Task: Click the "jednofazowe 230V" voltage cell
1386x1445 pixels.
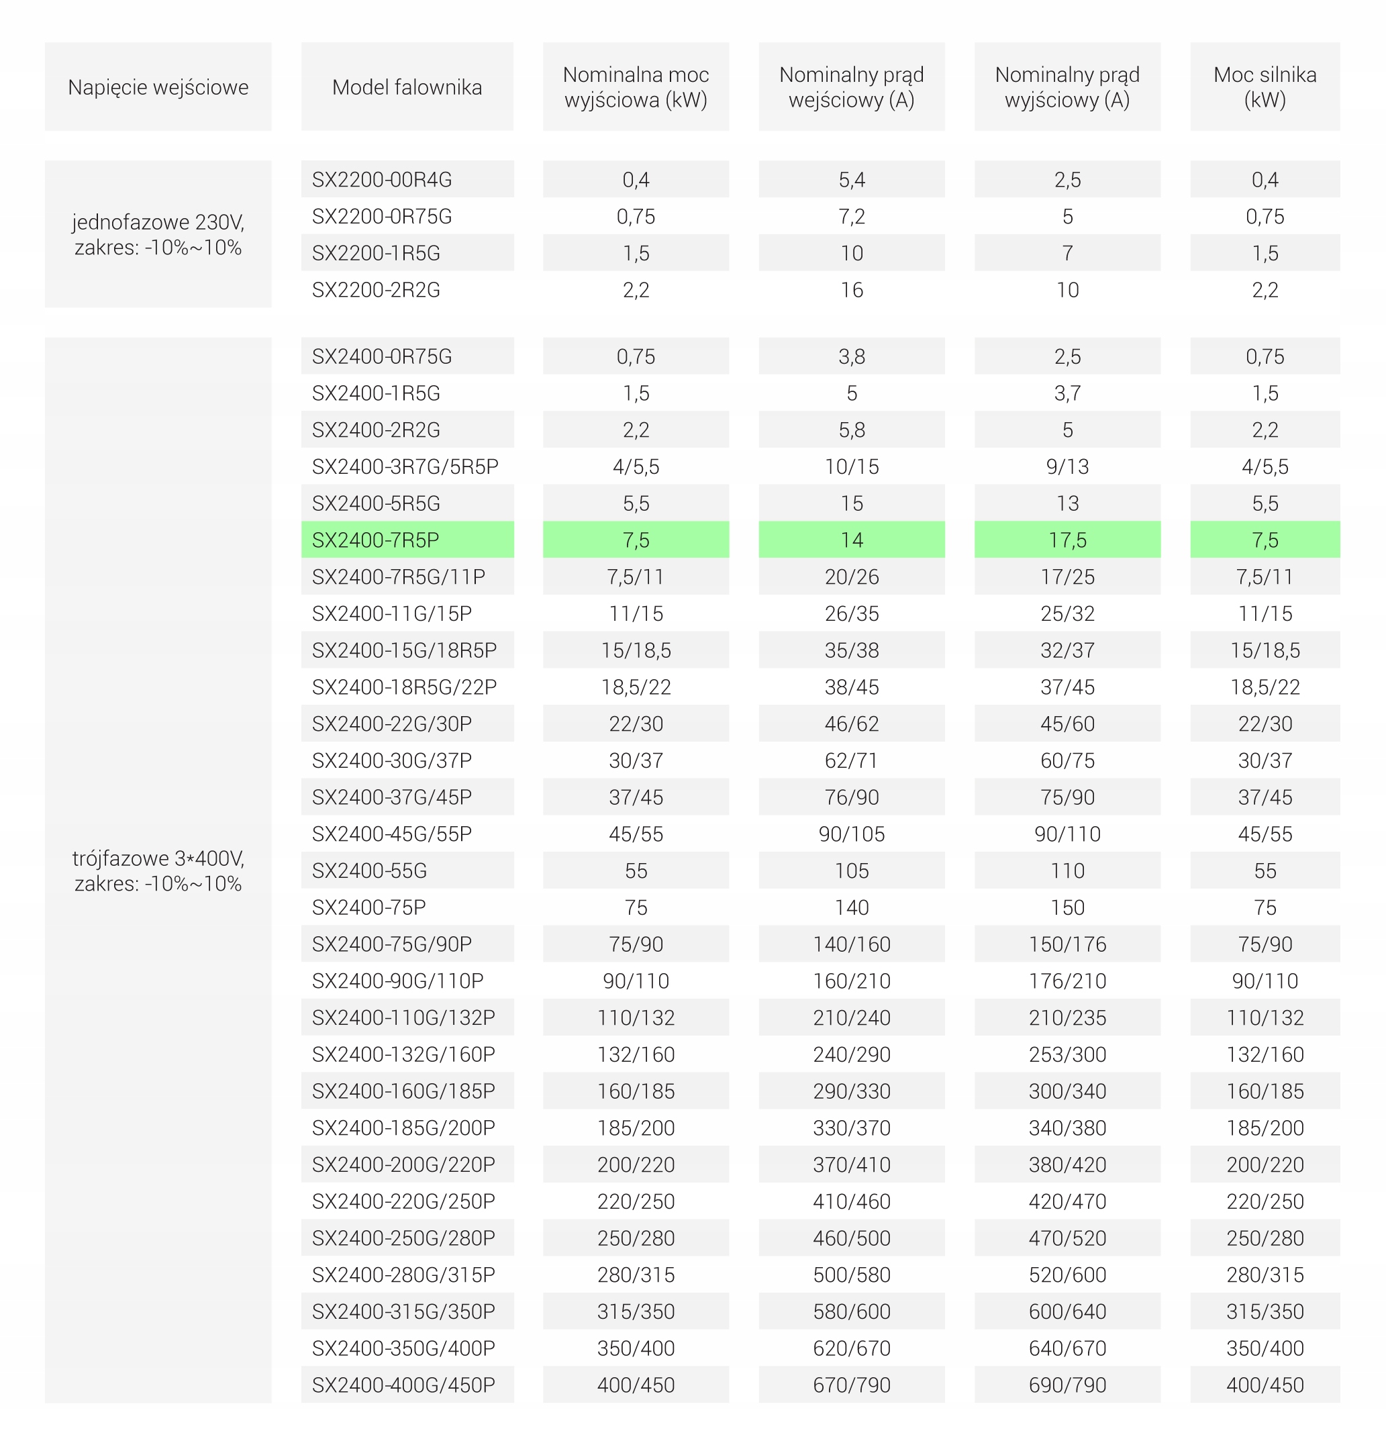Action: coord(158,234)
